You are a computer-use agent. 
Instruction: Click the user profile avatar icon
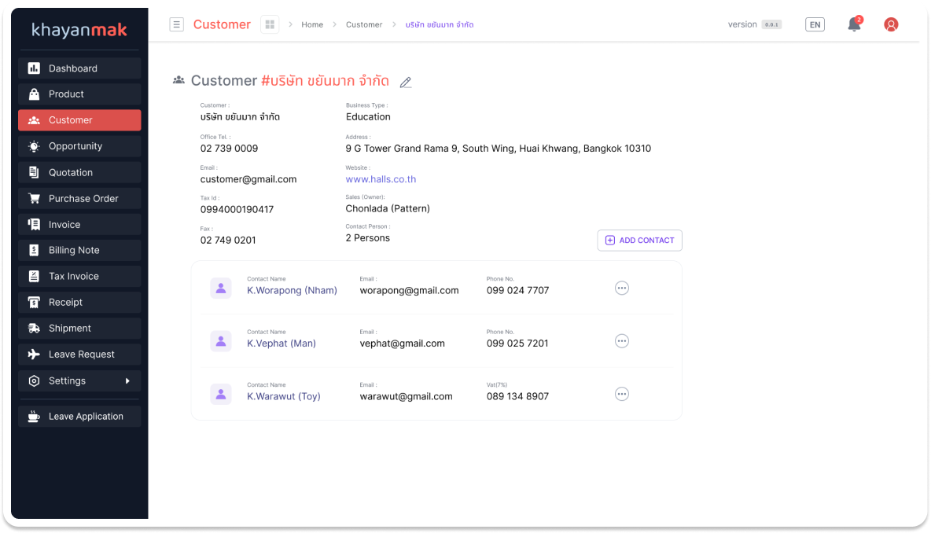pyautogui.click(x=891, y=24)
